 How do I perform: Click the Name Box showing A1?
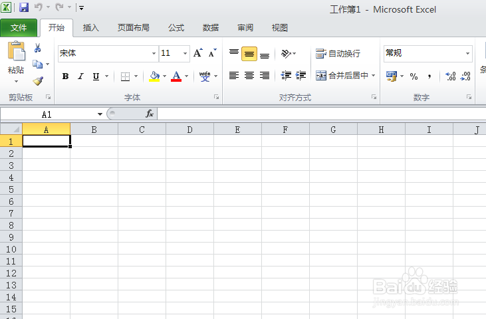(x=48, y=114)
